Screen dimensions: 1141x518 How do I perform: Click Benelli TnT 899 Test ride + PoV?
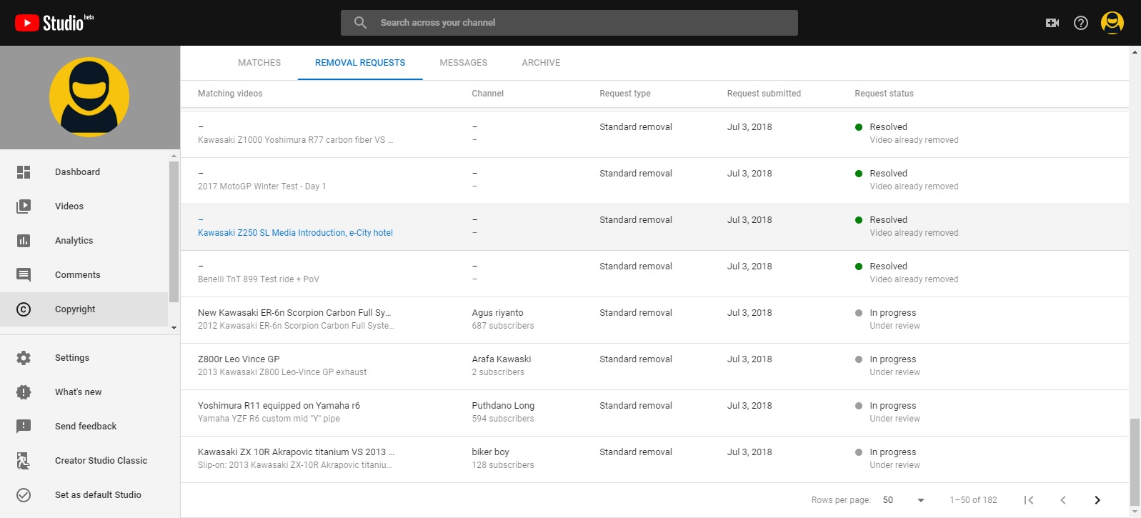click(x=259, y=279)
